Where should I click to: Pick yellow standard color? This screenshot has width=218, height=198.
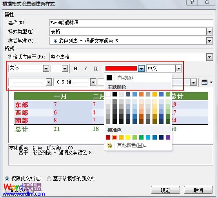pyautogui.click(x=128, y=137)
